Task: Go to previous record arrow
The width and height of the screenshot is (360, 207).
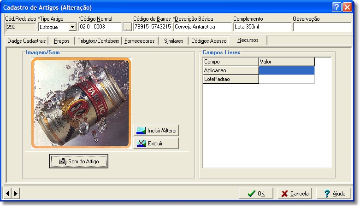Action: pyautogui.click(x=7, y=193)
